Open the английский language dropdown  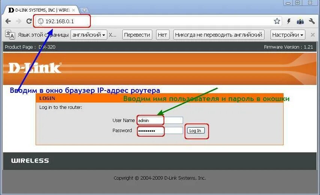click(x=89, y=35)
